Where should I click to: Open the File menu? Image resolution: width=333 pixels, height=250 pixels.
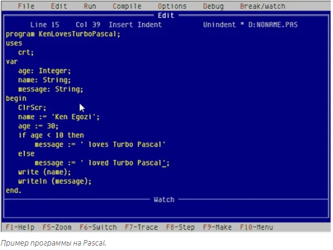point(26,6)
